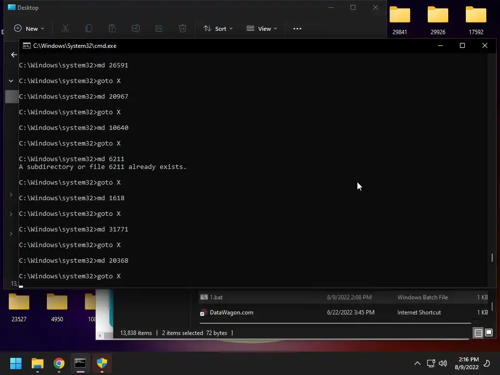This screenshot has height=375, width=500.
Task: Open the Windows Start menu
Action: tap(16, 363)
